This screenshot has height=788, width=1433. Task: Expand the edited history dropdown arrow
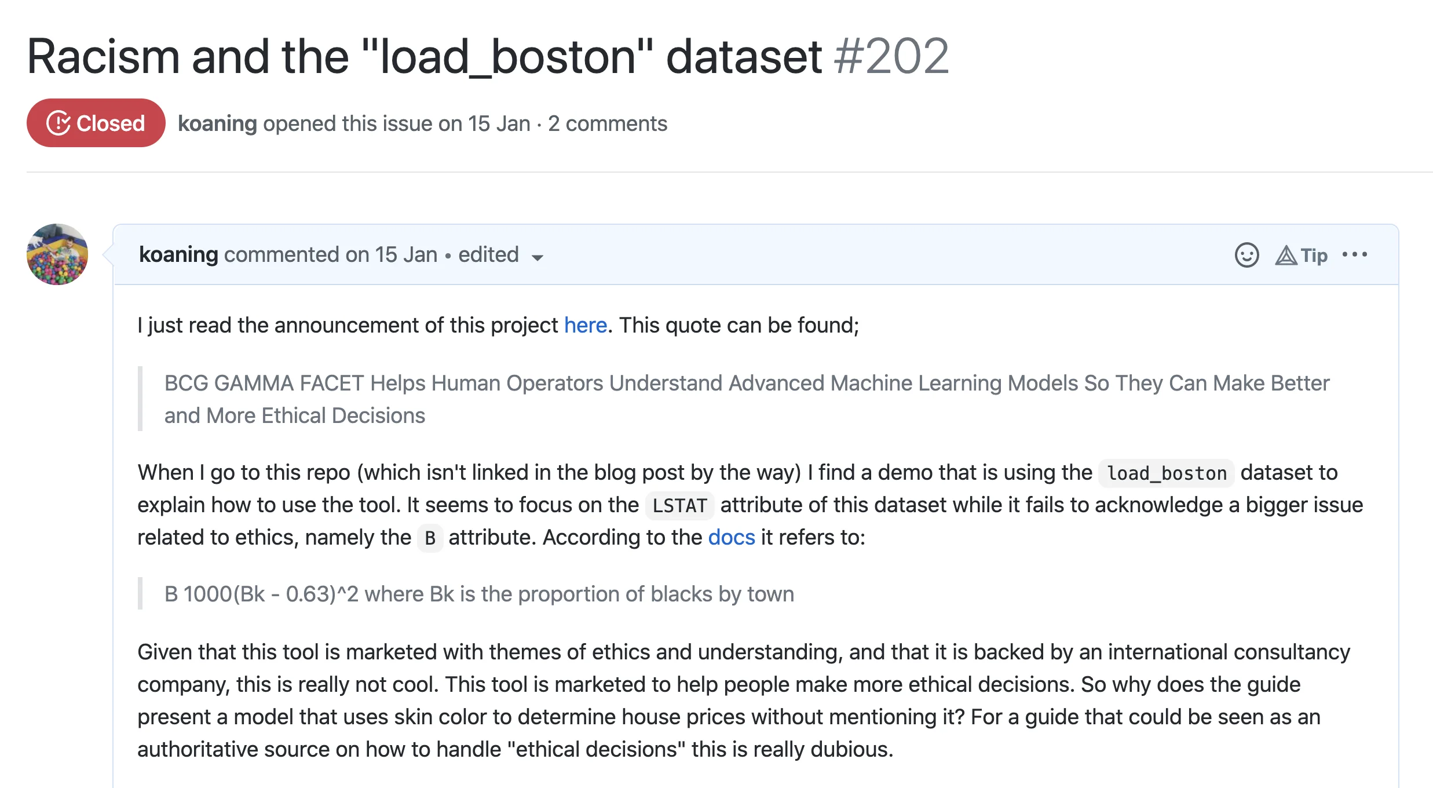[x=538, y=257]
